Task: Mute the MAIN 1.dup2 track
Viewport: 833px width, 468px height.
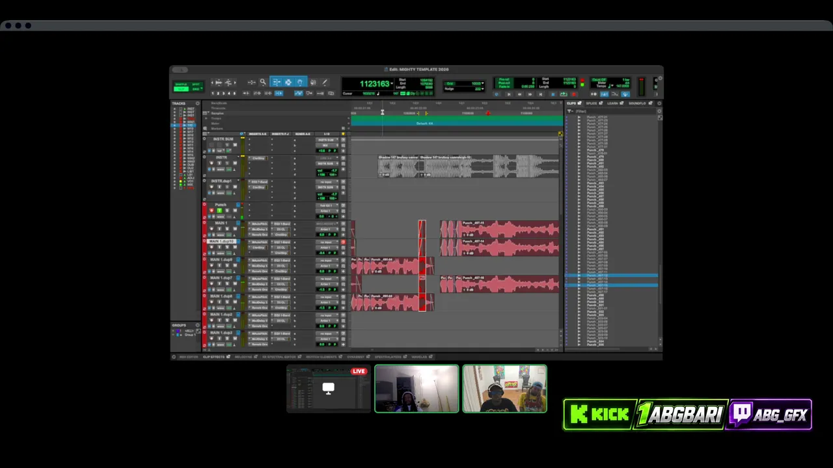Action: click(x=235, y=320)
